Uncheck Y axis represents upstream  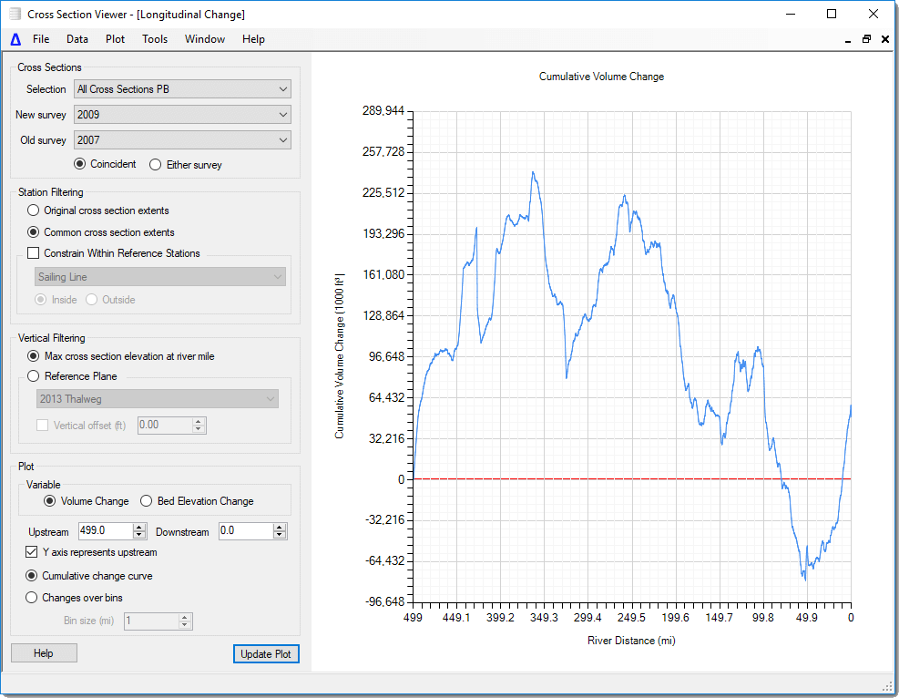32,552
